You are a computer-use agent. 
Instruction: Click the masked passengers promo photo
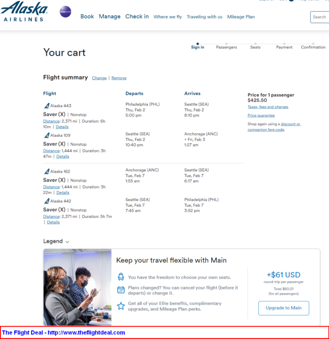78,287
